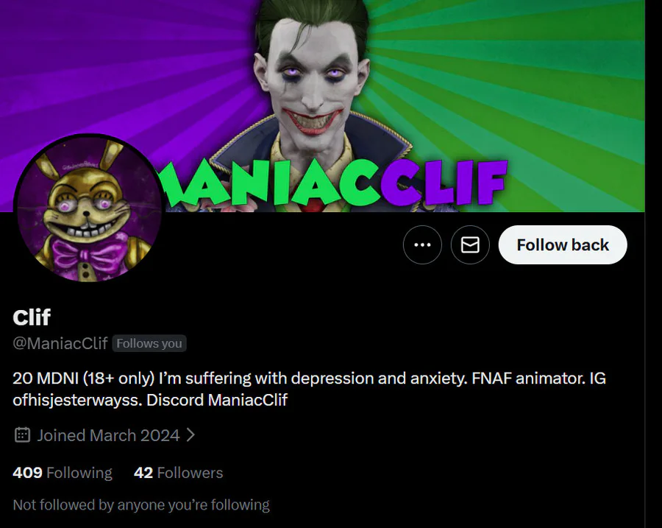
Task: Click the Discord ManiacClif text in bio
Action: (217, 400)
